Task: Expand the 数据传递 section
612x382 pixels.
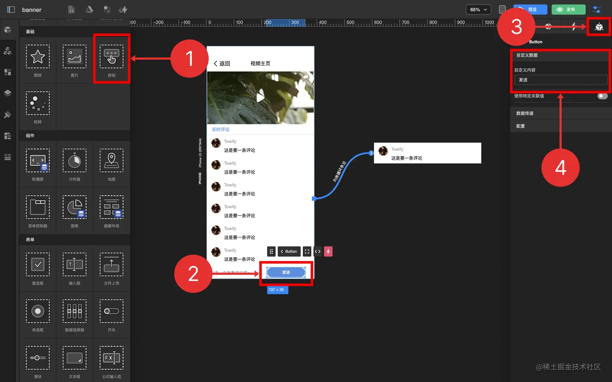Action: click(561, 113)
